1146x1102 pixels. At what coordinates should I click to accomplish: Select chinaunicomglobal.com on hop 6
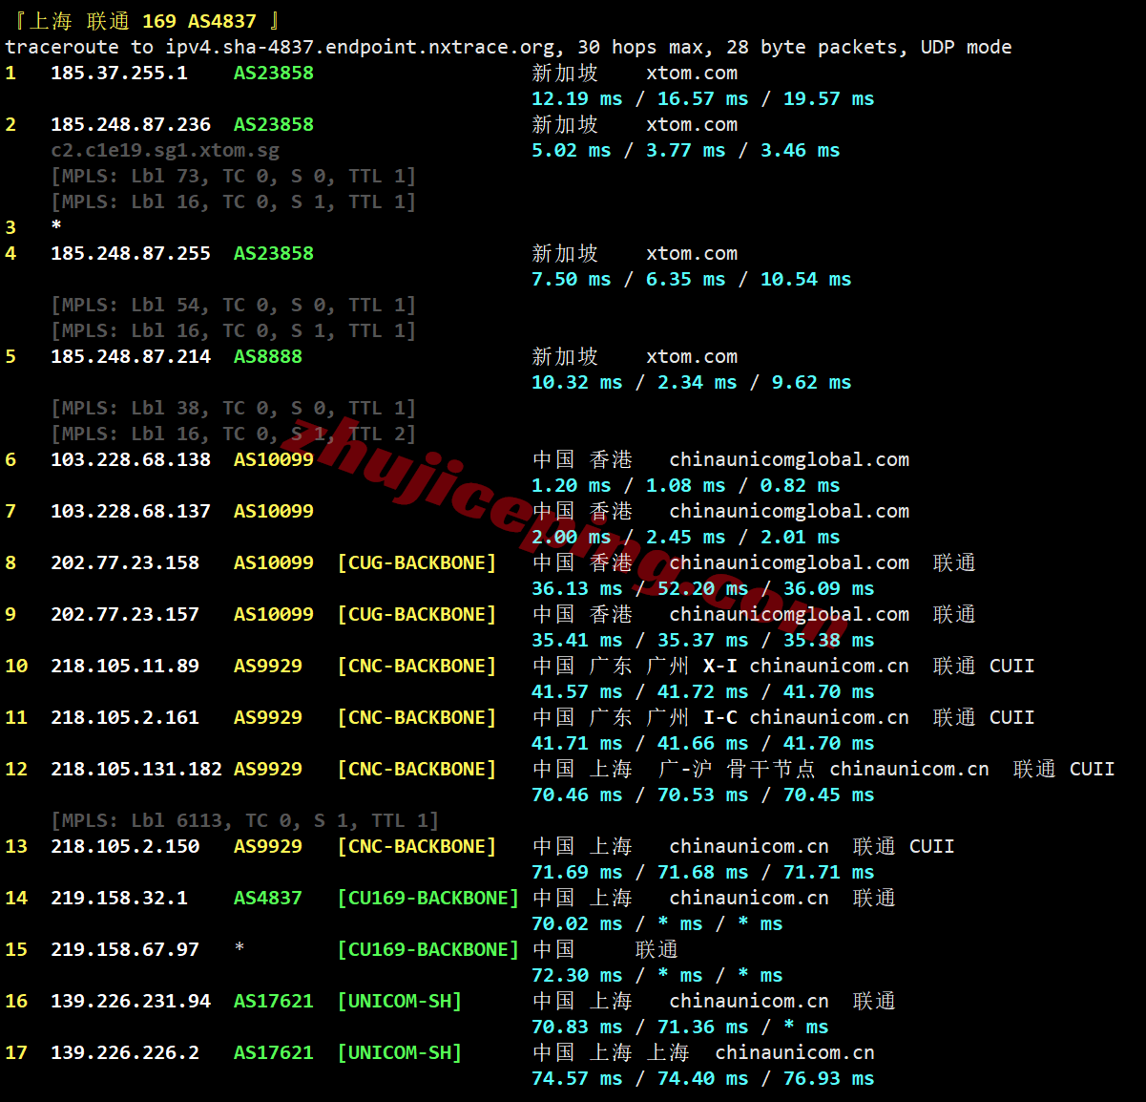tap(789, 459)
